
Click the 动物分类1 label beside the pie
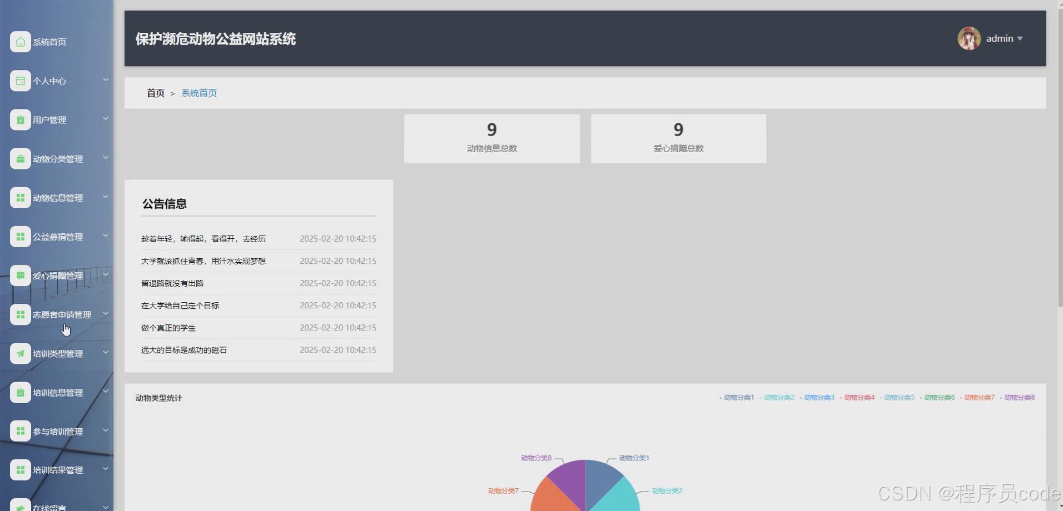tap(634, 458)
